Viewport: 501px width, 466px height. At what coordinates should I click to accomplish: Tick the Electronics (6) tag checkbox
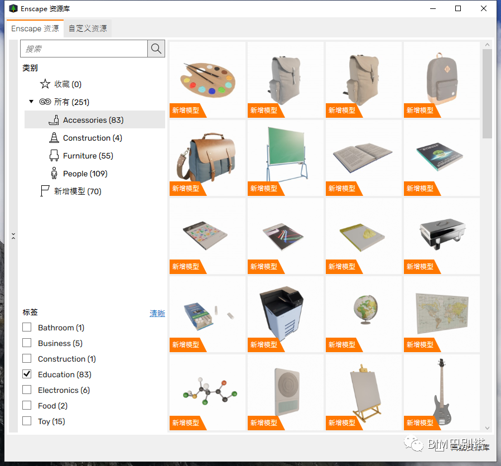tap(27, 390)
